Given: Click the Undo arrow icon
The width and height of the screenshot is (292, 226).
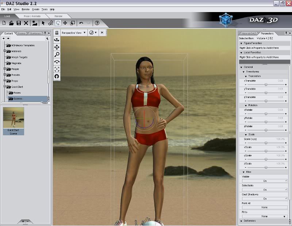Looking at the screenshot, I should [x=81, y=23].
